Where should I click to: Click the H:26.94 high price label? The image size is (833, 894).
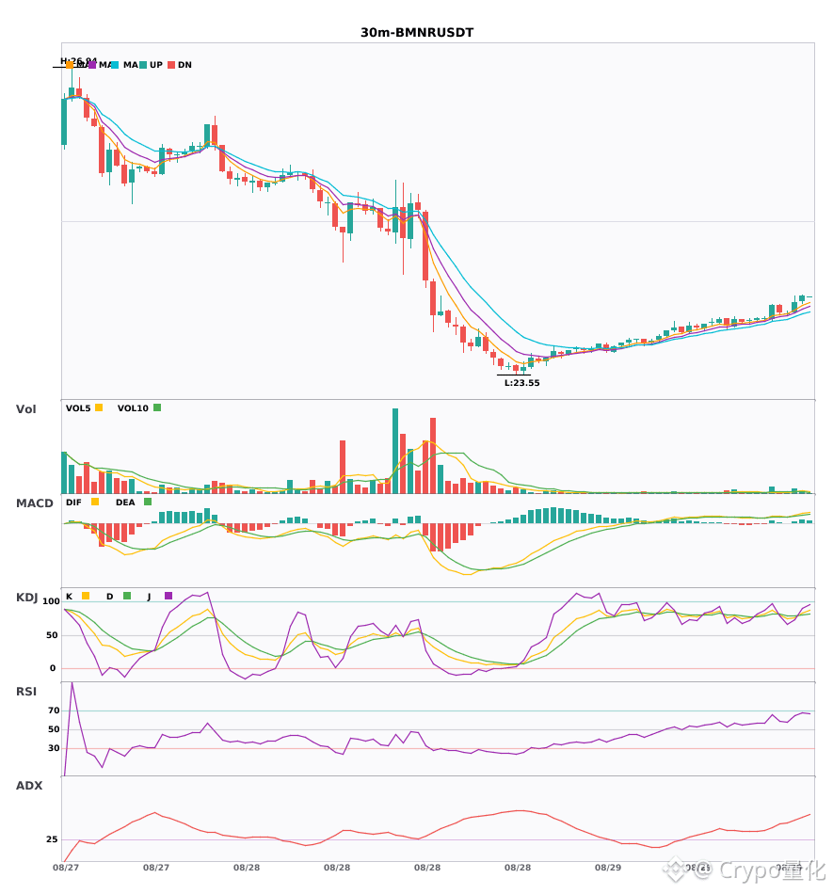79,61
